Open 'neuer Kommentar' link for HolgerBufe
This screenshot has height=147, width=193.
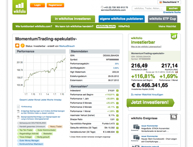coord(149,126)
